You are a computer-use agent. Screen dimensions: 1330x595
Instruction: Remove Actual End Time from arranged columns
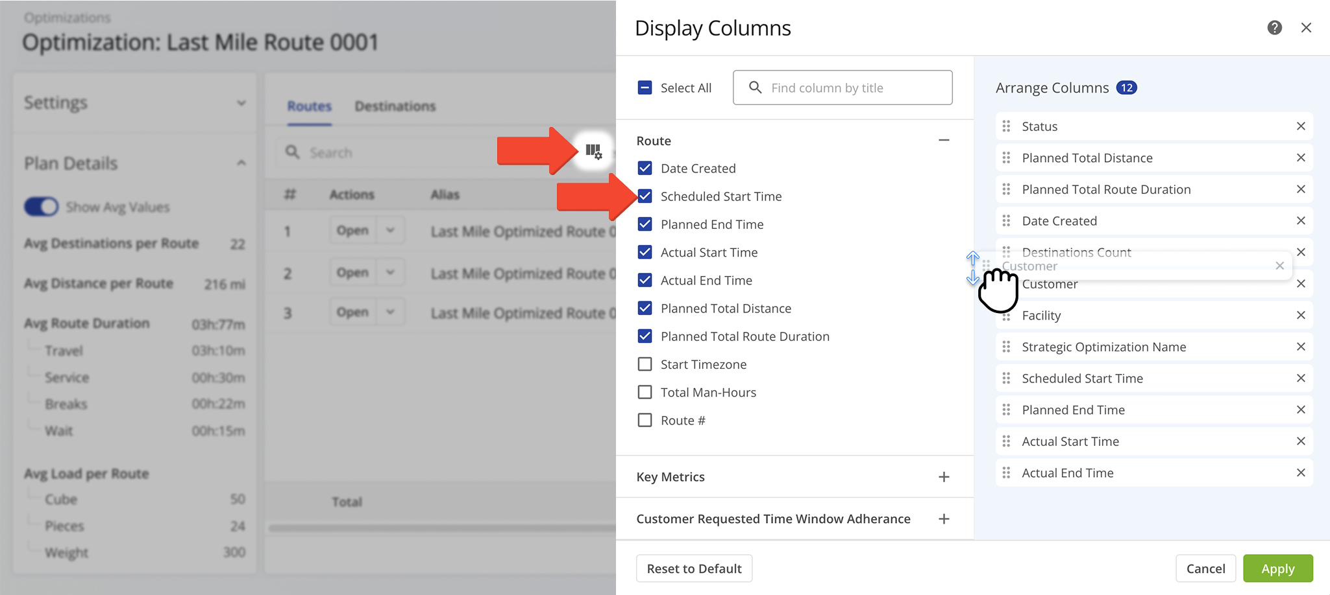coord(1300,473)
